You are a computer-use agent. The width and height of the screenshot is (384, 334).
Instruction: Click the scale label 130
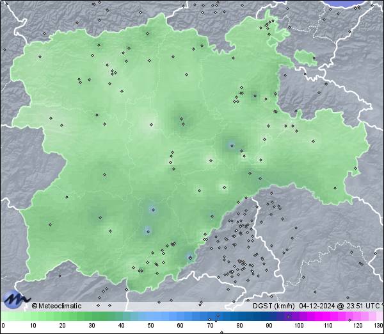coord(379,326)
